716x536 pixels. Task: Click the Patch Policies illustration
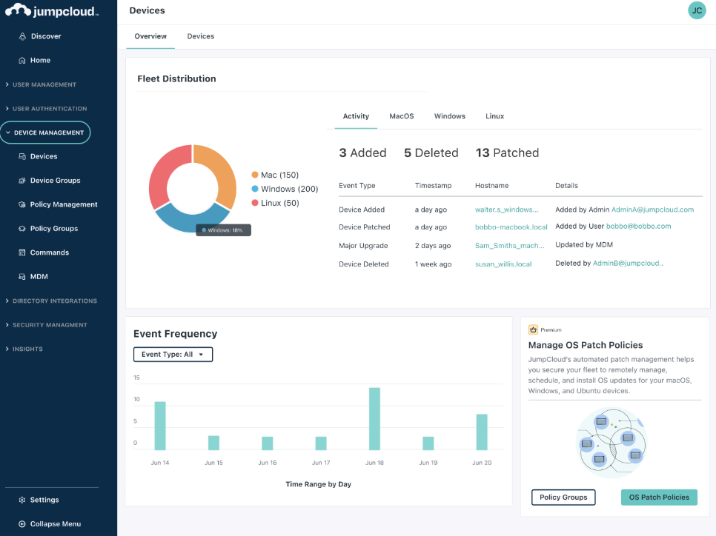pos(611,443)
